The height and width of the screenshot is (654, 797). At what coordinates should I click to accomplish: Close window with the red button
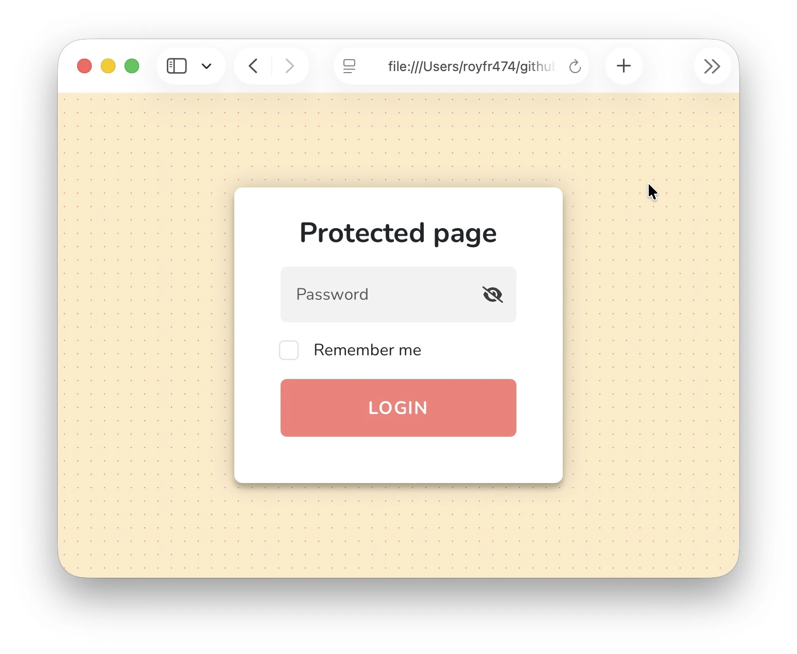point(84,66)
